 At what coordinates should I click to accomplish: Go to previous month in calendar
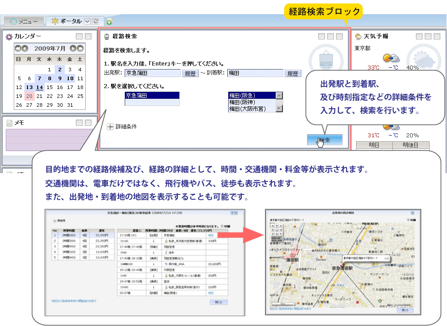25,48
